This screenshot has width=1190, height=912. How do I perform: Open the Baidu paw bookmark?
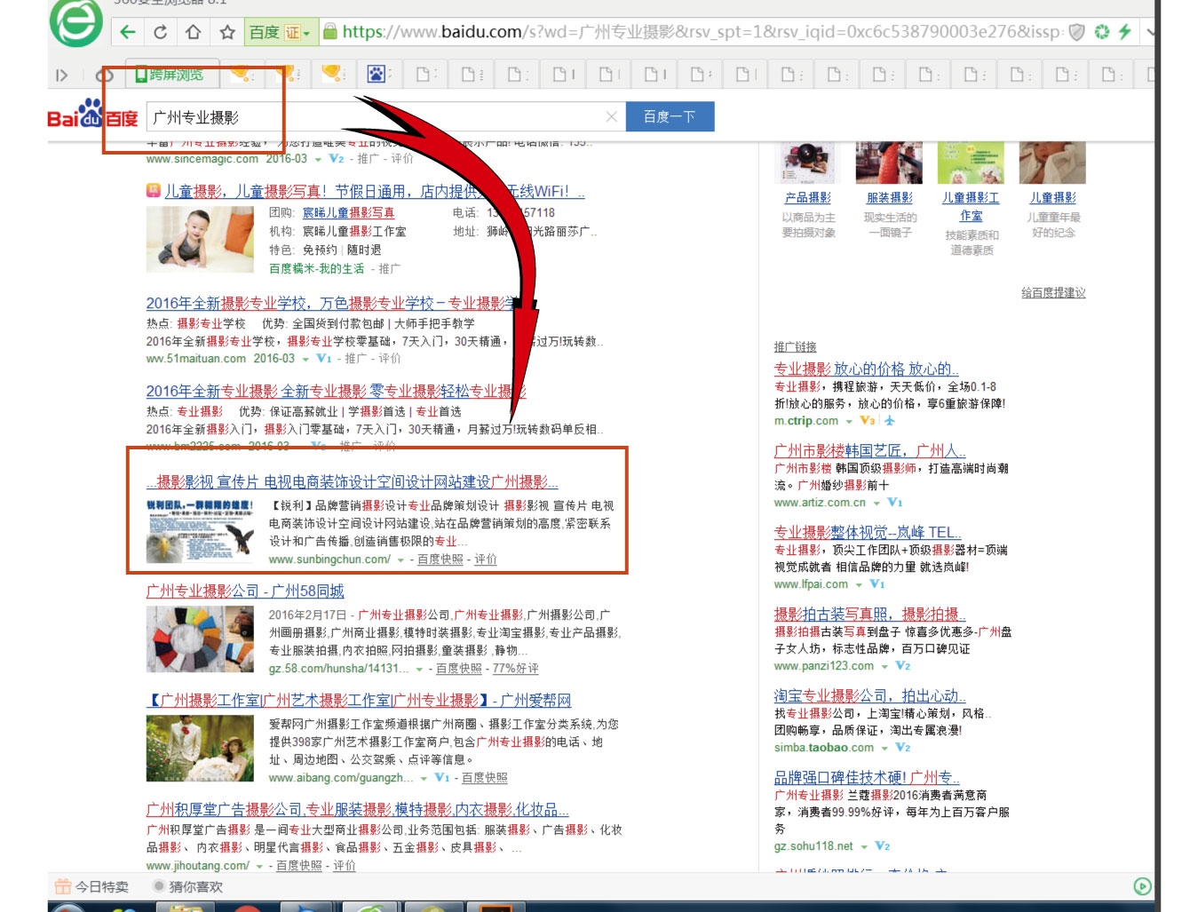tap(377, 75)
